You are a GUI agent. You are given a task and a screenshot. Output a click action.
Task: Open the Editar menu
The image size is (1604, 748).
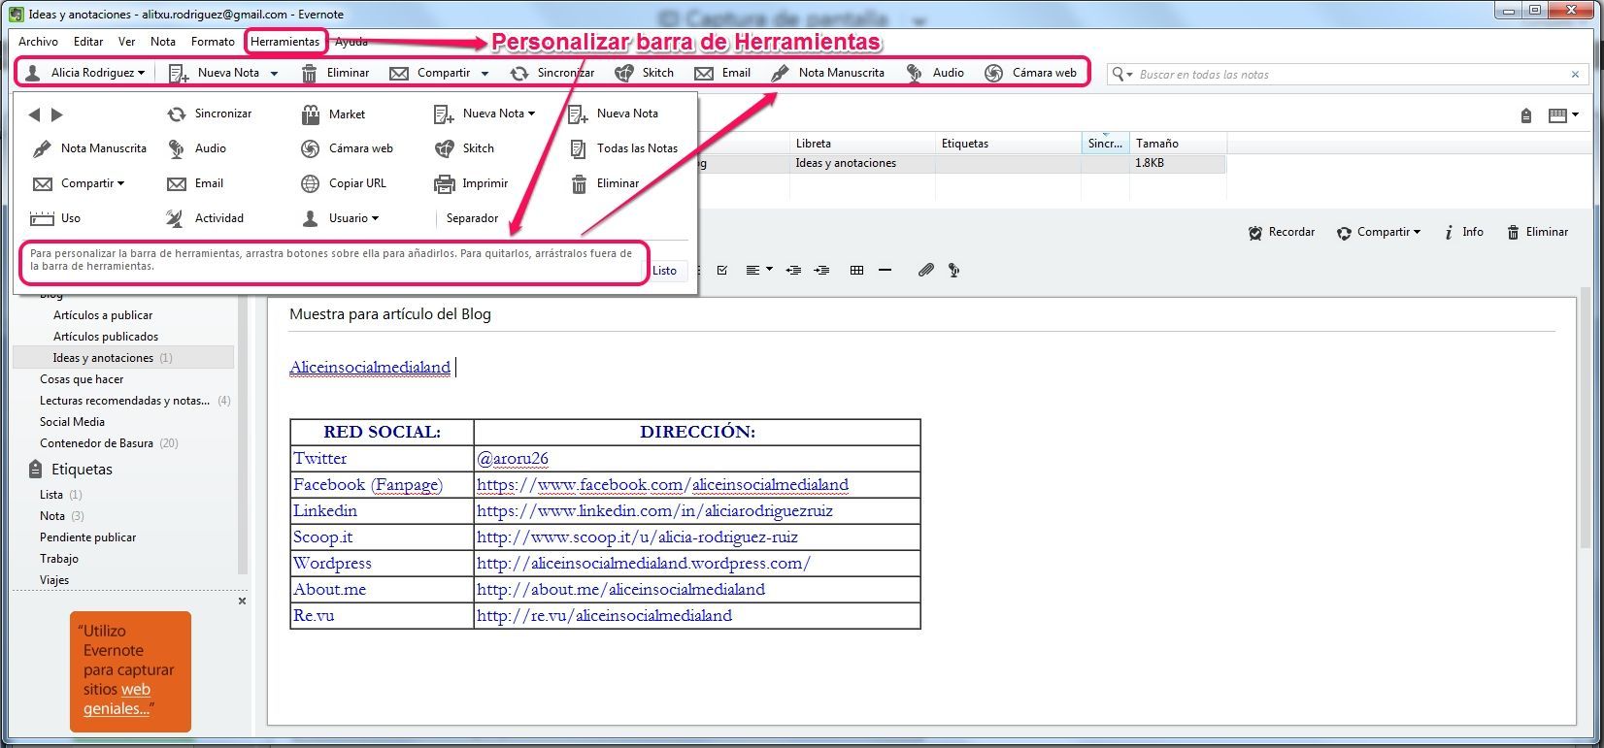(x=88, y=42)
